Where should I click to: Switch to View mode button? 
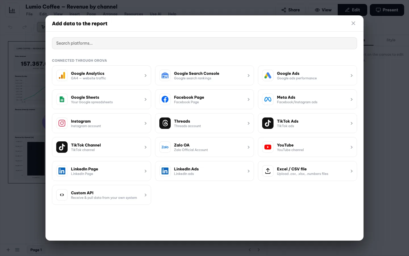click(x=323, y=10)
